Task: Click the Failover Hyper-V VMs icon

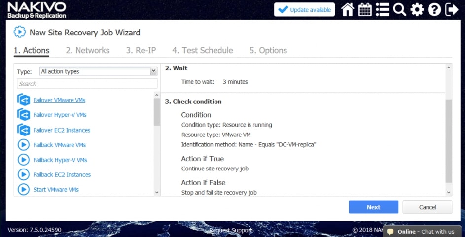Action: (24, 115)
